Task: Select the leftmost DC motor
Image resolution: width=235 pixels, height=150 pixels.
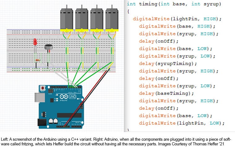Action: coord(67,19)
